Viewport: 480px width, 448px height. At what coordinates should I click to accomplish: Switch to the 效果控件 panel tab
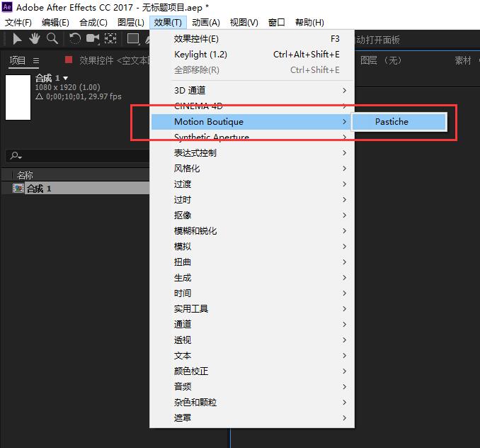[114, 60]
